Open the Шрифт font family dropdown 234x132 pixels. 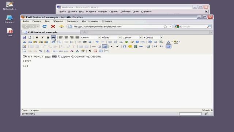click(132, 37)
